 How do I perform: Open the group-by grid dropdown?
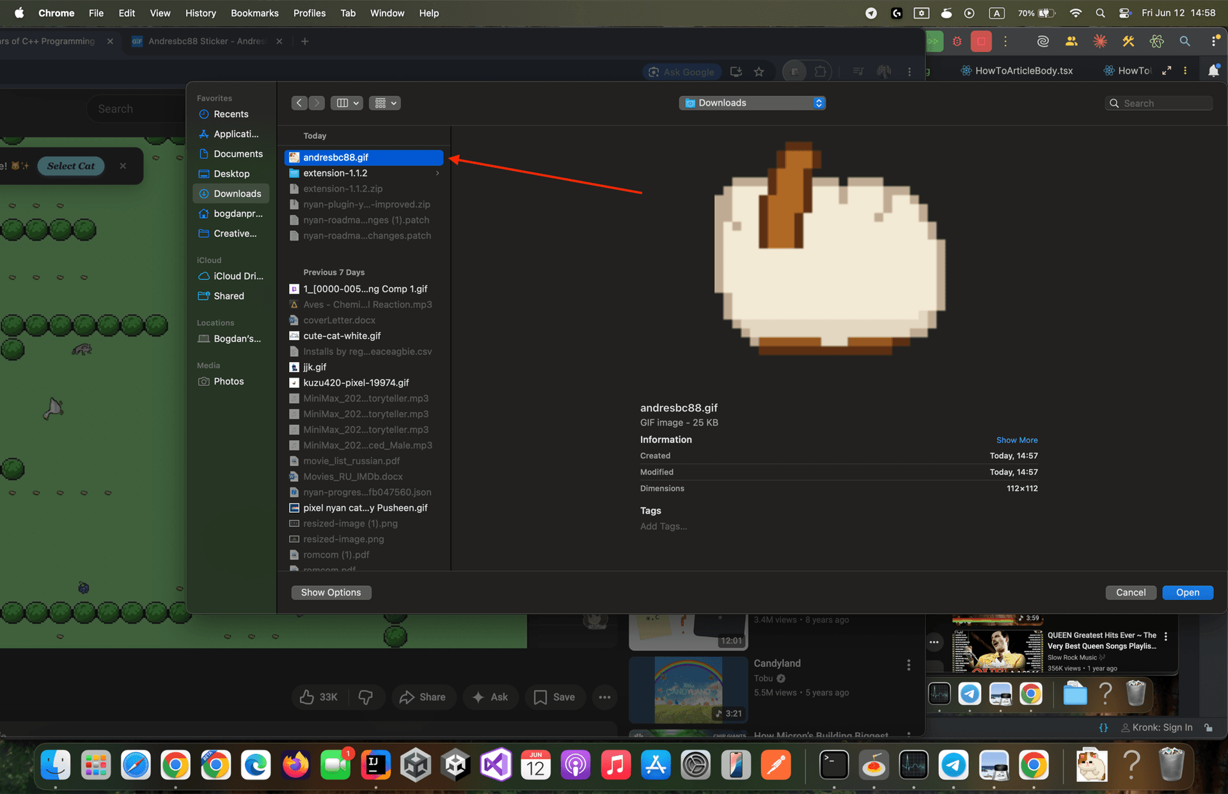pyautogui.click(x=385, y=103)
